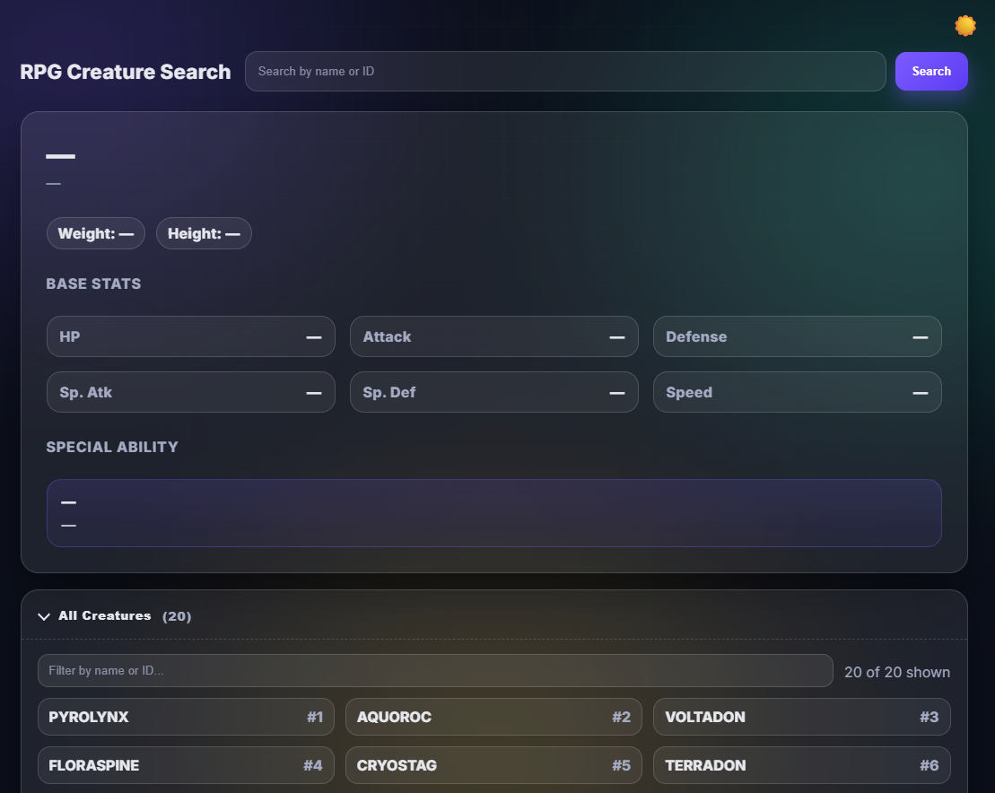Toggle light mode with the sun icon
This screenshot has height=793, width=995.
pyautogui.click(x=964, y=25)
